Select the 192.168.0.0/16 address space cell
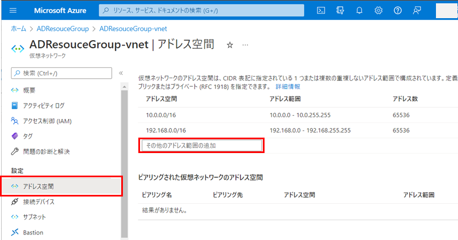This screenshot has width=458, height=240. tap(166, 130)
